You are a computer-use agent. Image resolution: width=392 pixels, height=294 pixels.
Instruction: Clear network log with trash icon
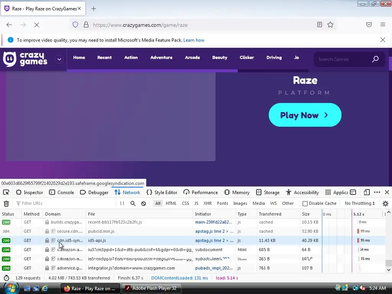coord(6,204)
